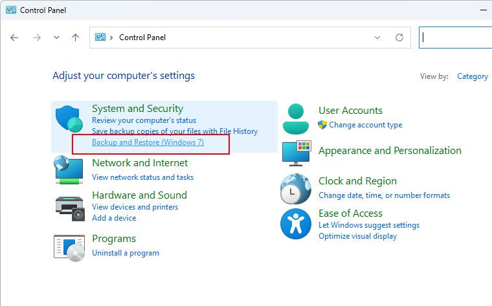Open Review your computer's status

[x=144, y=120]
